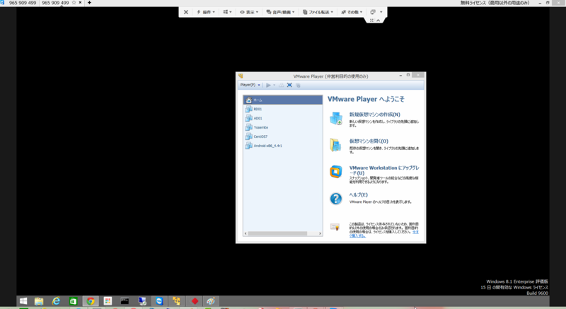Image resolution: width=566 pixels, height=309 pixels.
Task: Open the Paint app on remote taskbar
Action: pos(211,301)
